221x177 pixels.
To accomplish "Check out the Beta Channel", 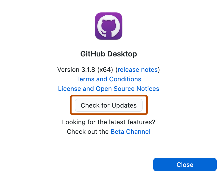I will (x=130, y=131).
